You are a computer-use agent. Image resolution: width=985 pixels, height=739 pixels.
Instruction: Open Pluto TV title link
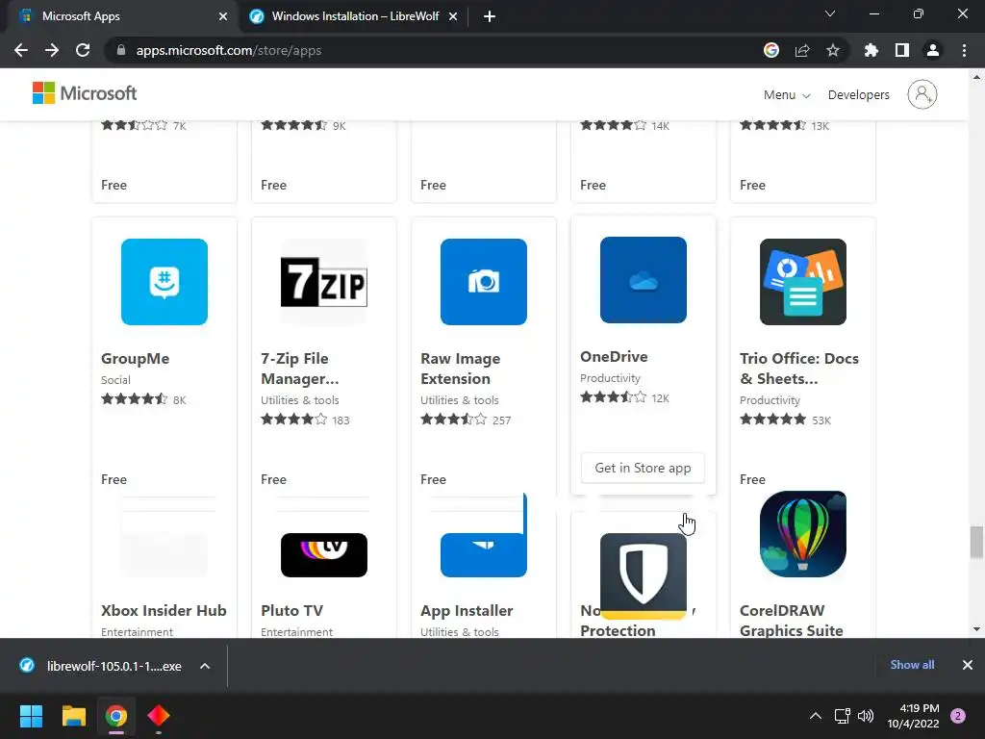coord(291,610)
